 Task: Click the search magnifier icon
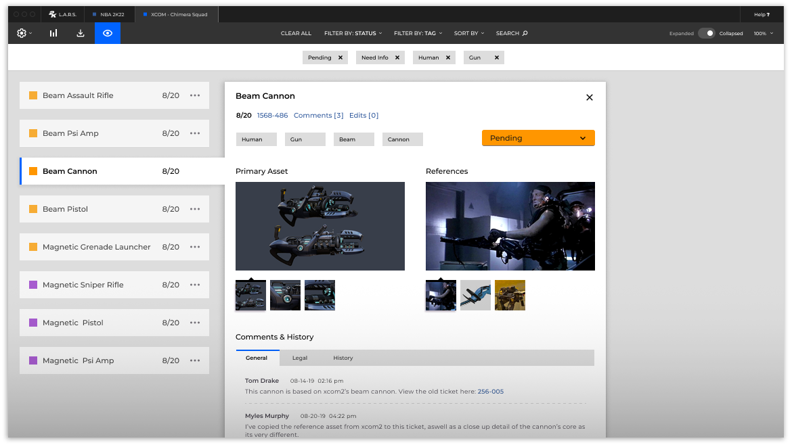pos(525,33)
